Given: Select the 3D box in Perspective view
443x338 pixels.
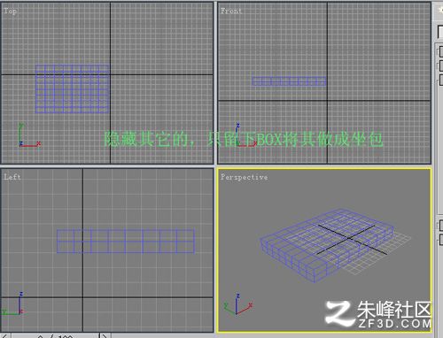Looking at the screenshot, I should coord(326,245).
